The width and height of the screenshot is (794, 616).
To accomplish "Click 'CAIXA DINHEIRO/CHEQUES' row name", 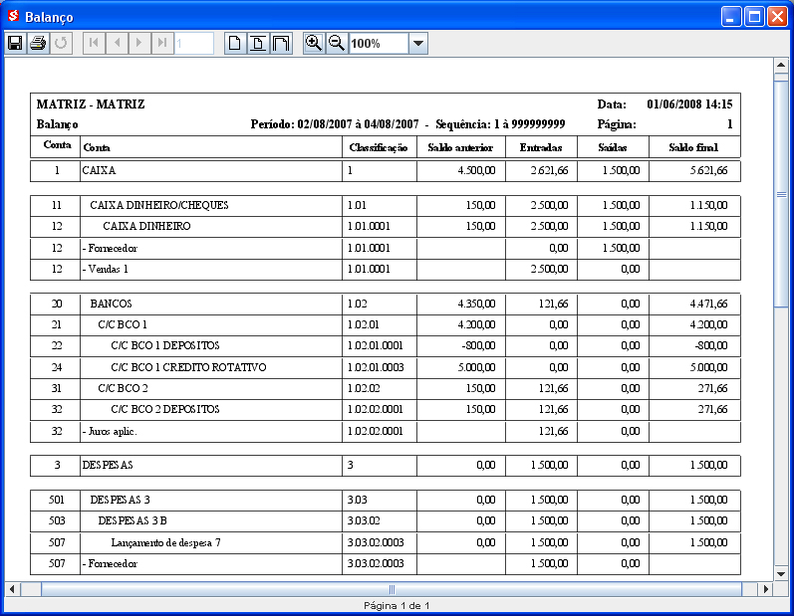I will pos(159,205).
